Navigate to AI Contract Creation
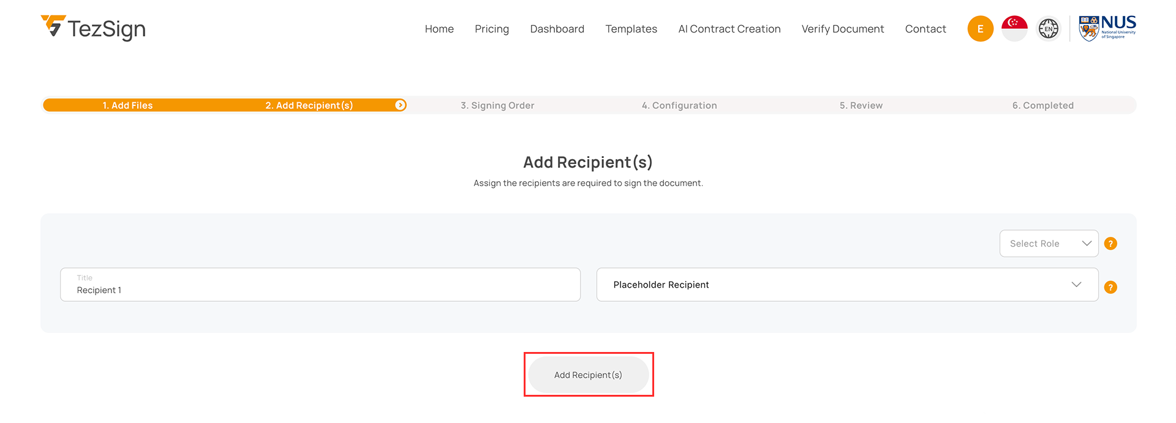Viewport: 1176px width, 423px height. tap(729, 29)
